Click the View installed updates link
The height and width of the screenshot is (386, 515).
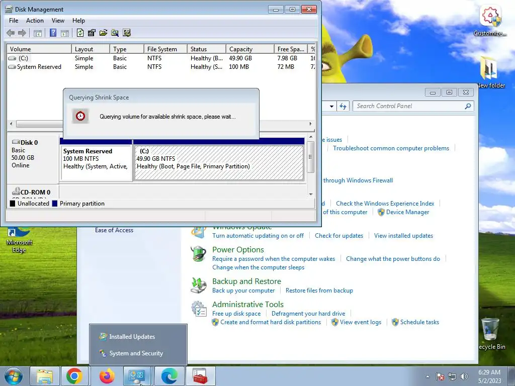403,235
